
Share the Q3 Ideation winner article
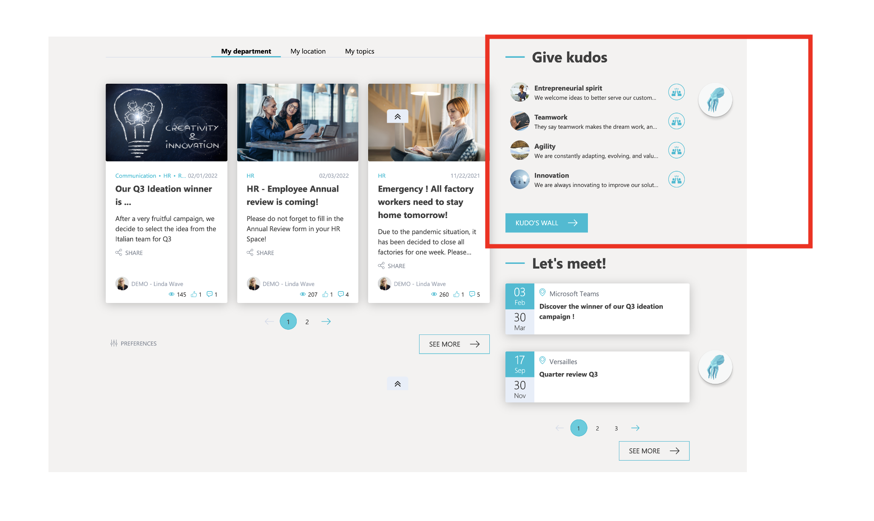(129, 252)
